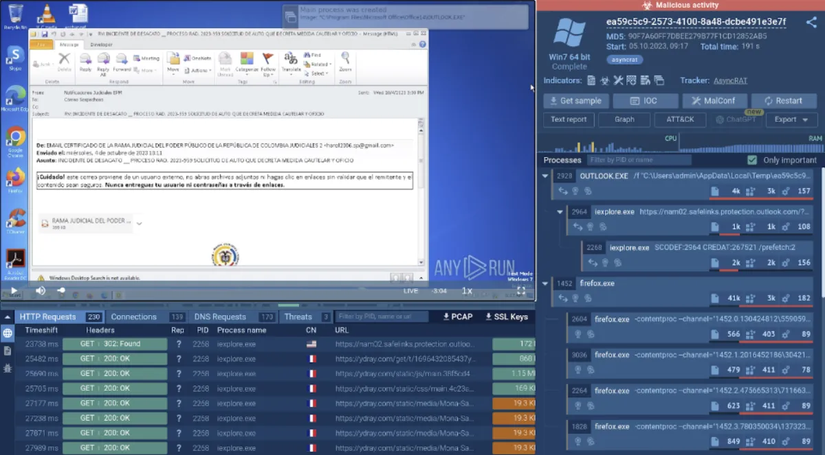Play the recorded session video
The image size is (825, 455).
[13, 291]
